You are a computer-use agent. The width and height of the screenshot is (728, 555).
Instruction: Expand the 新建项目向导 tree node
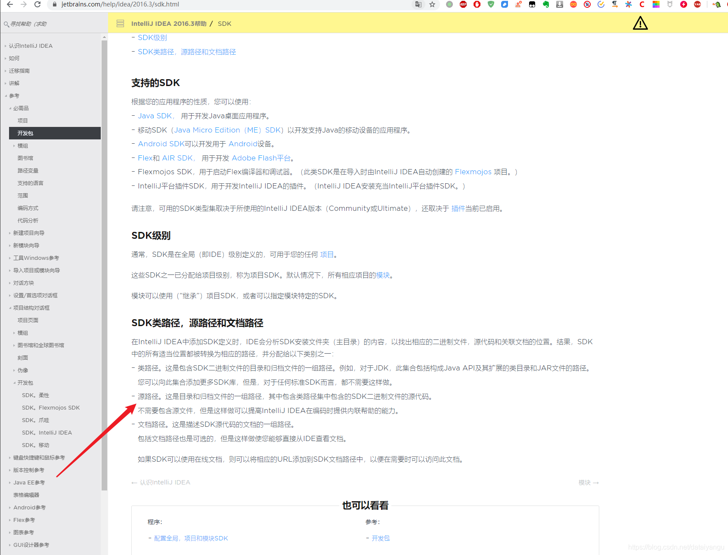10,233
